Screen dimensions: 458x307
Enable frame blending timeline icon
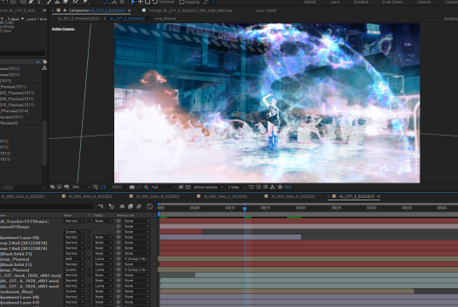pyautogui.click(x=130, y=206)
